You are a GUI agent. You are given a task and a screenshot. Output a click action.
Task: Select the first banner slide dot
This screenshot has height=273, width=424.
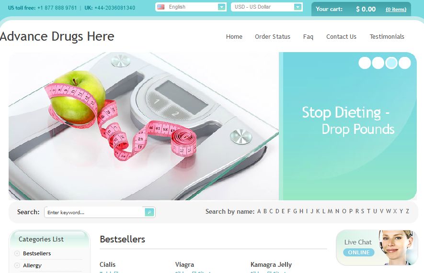point(365,63)
